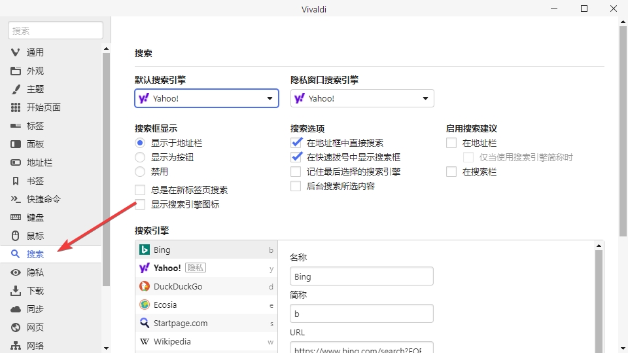Open the 隐私窗口搜索引擎 dropdown
628x353 pixels.
362,98
